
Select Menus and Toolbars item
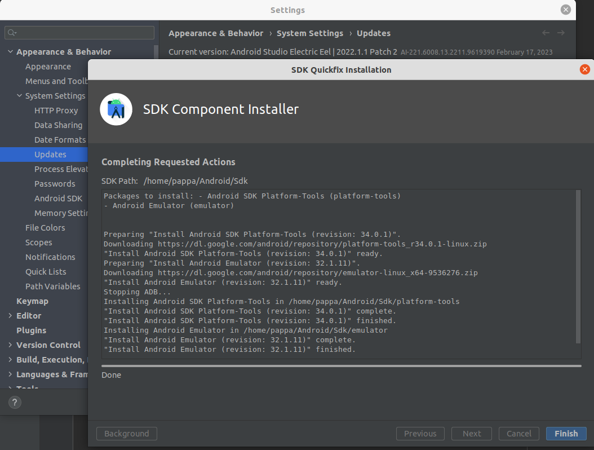[56, 81]
